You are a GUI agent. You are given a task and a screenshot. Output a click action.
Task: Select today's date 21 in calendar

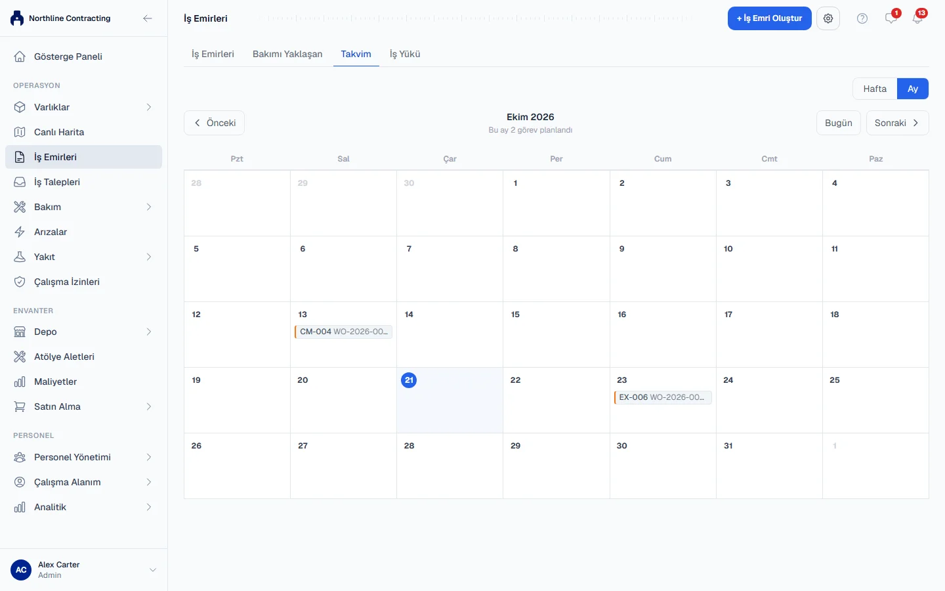click(x=409, y=380)
